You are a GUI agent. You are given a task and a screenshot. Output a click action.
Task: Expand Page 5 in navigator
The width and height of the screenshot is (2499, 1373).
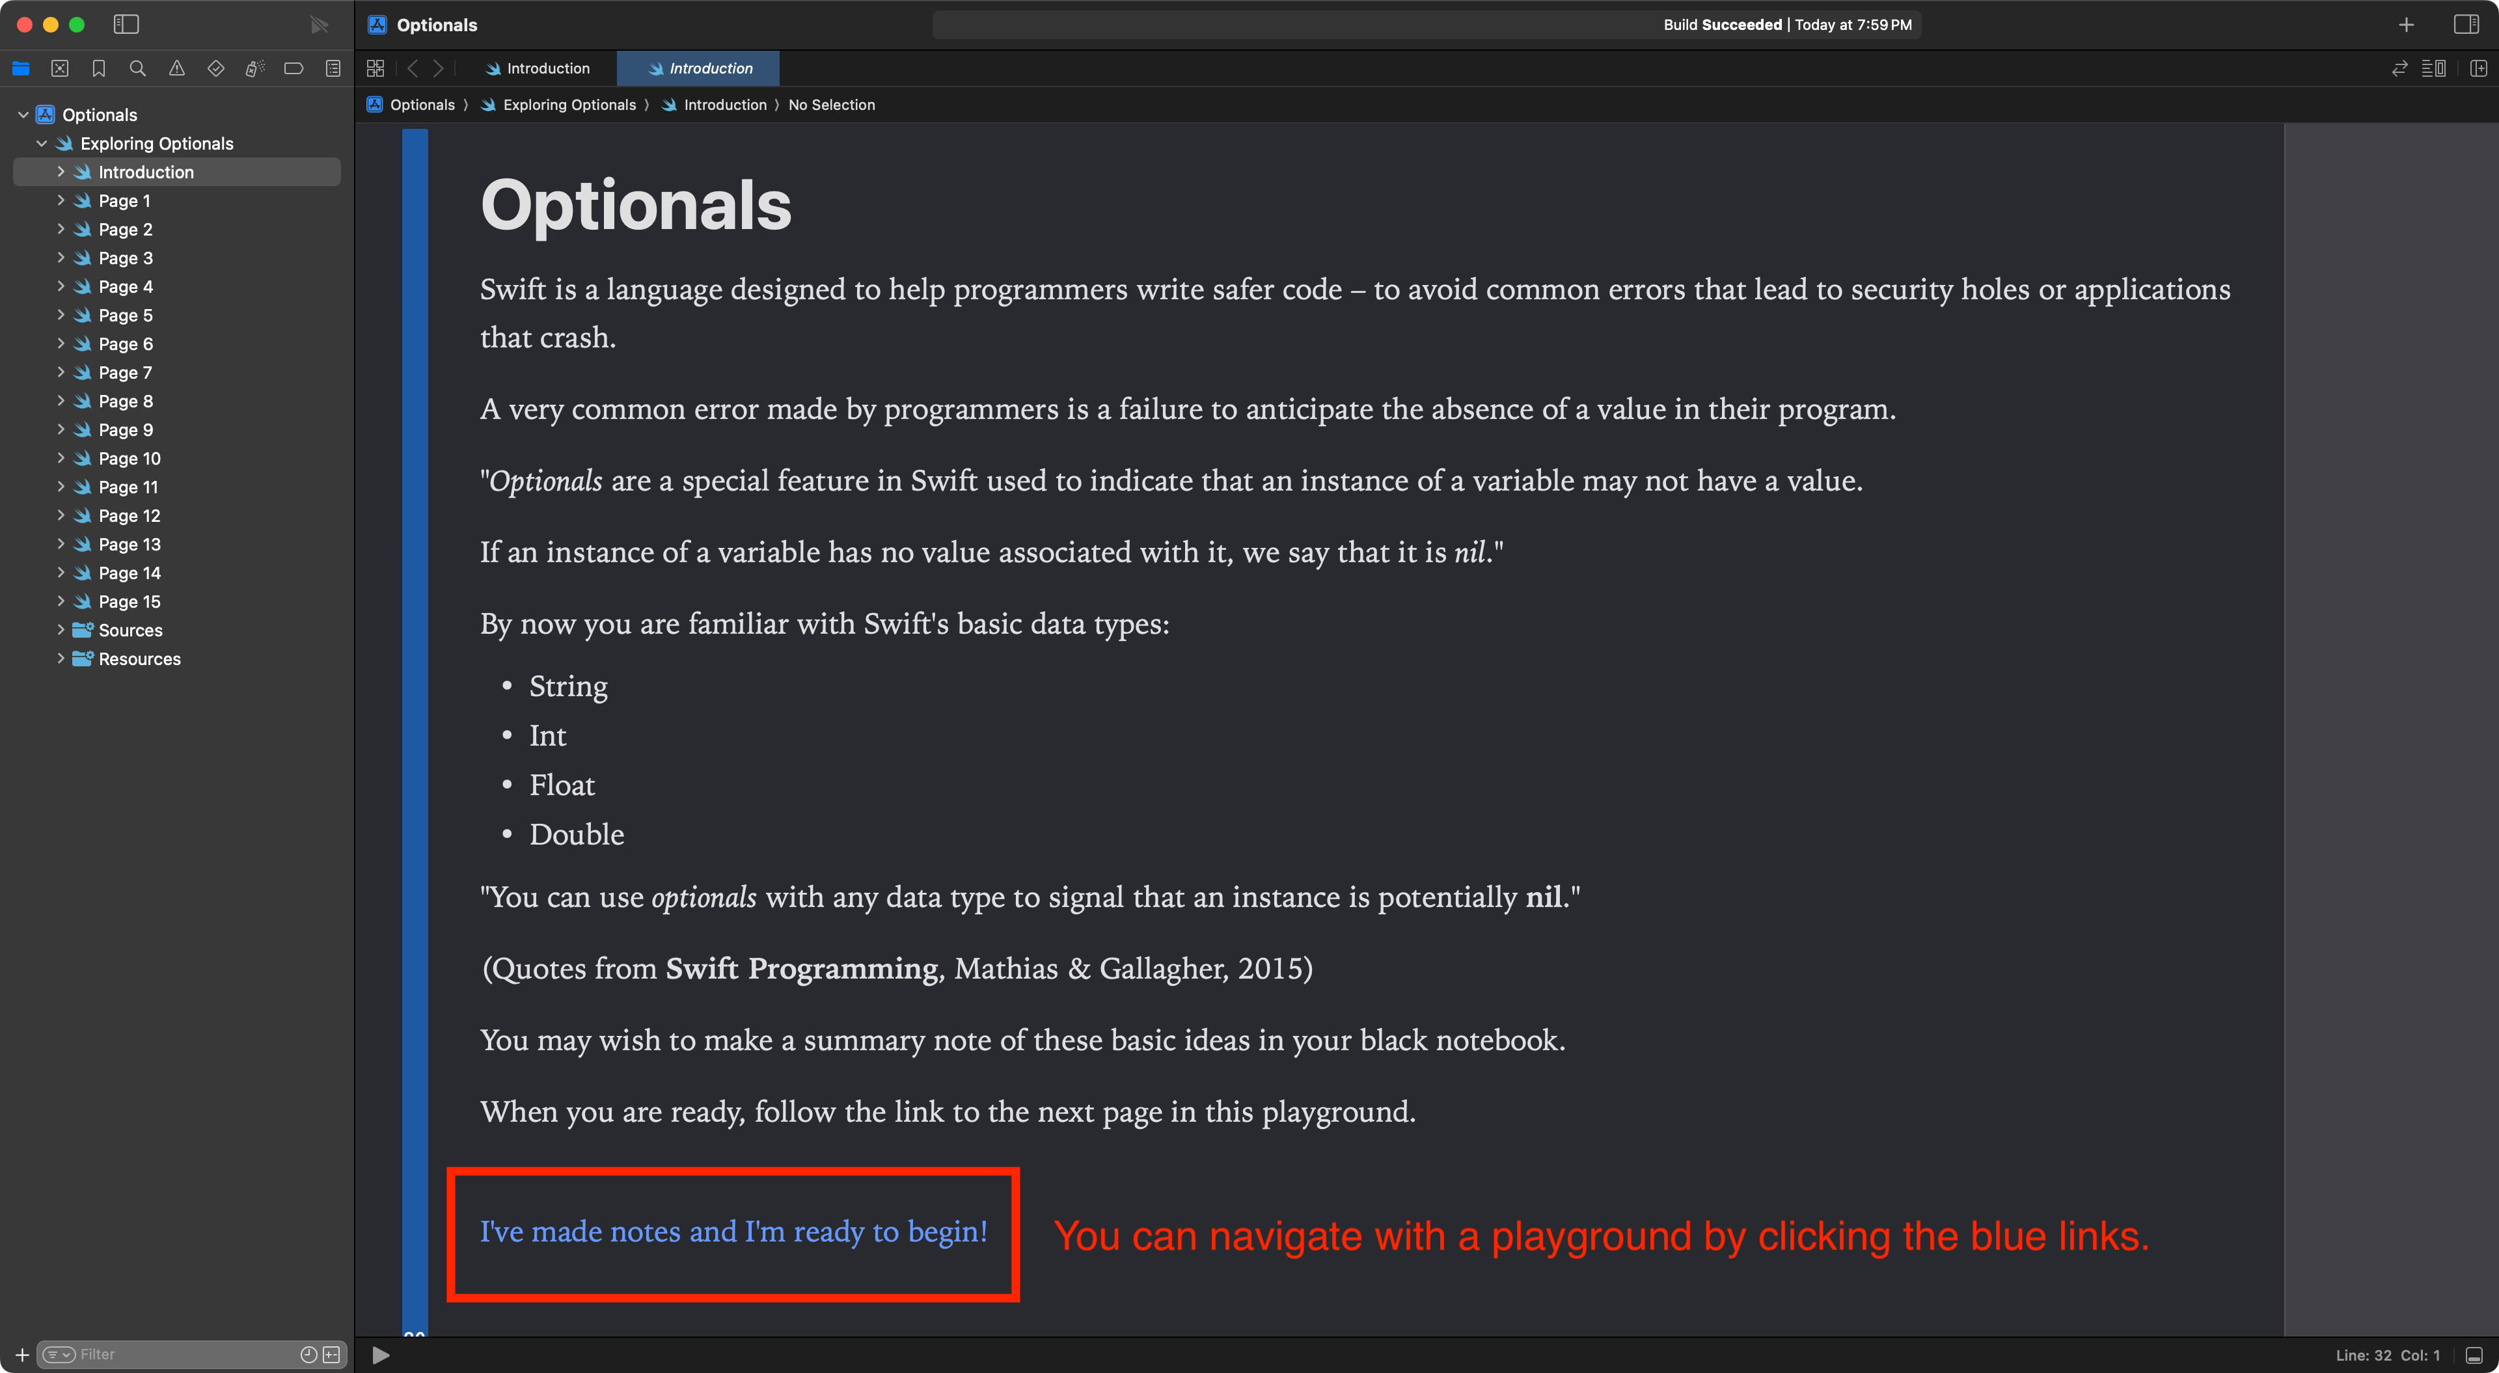click(x=60, y=316)
